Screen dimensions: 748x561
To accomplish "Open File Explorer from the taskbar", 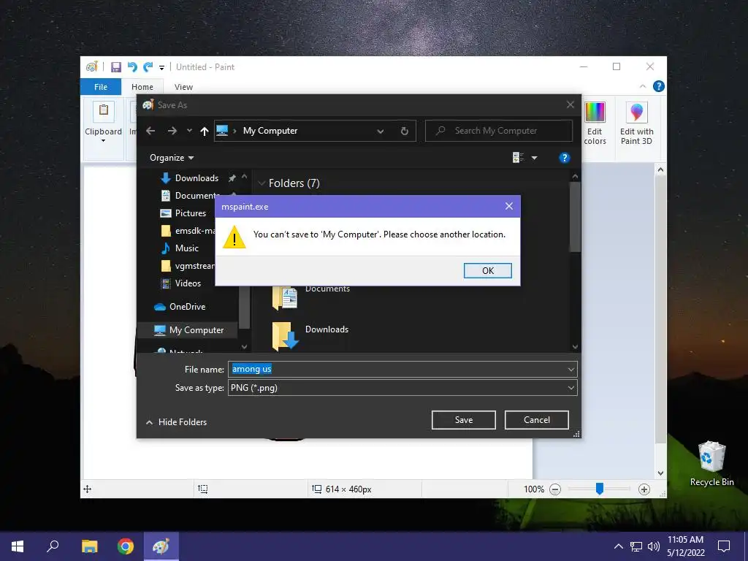I will point(89,546).
